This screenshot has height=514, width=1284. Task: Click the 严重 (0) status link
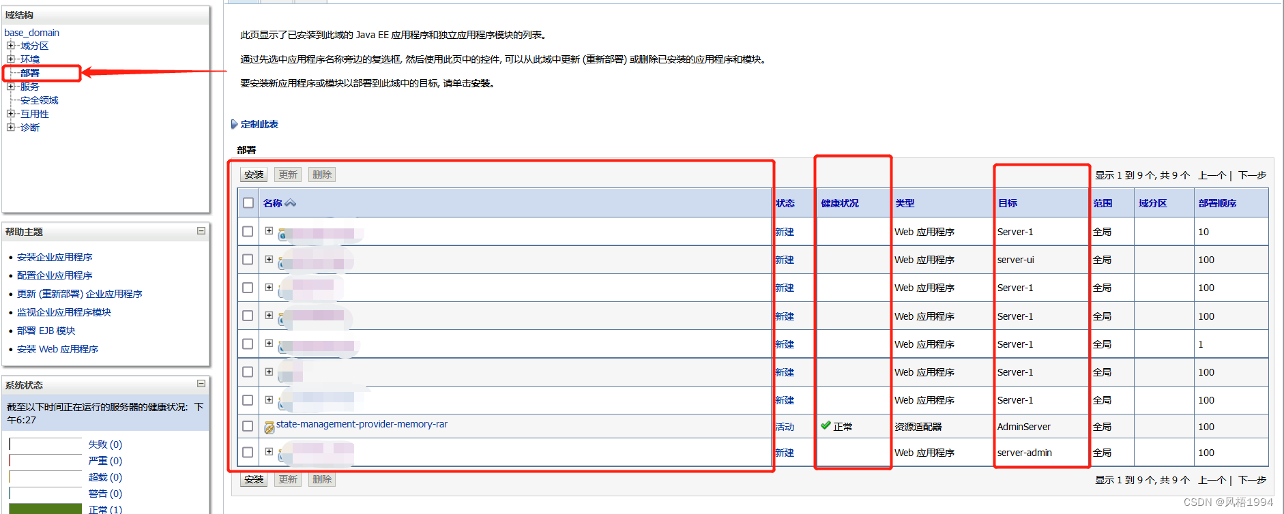(x=105, y=461)
